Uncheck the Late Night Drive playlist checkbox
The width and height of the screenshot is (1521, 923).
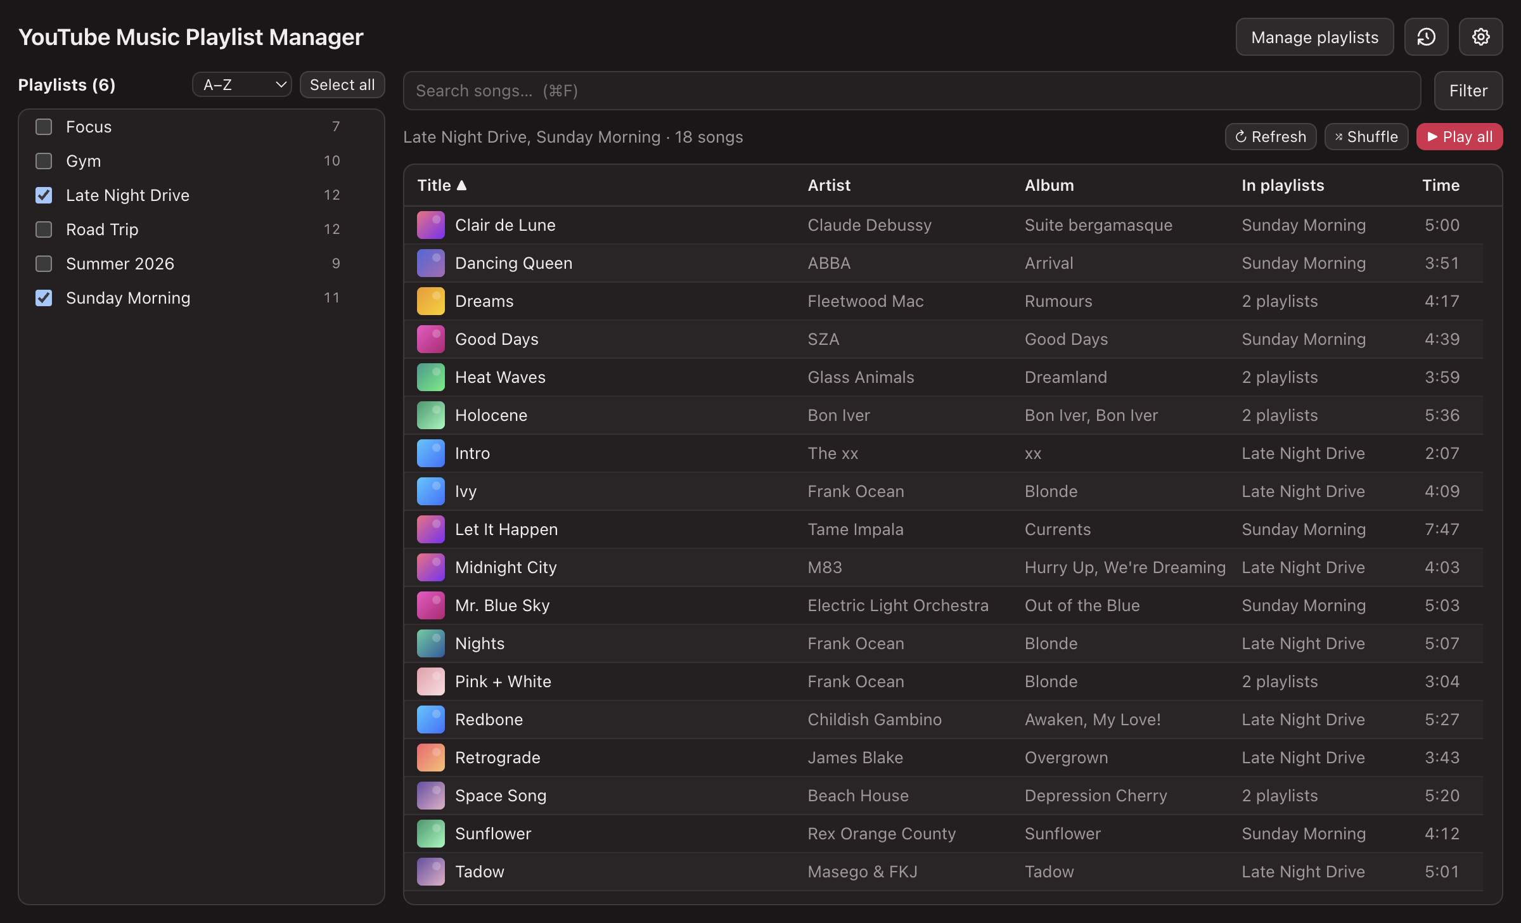coord(44,195)
